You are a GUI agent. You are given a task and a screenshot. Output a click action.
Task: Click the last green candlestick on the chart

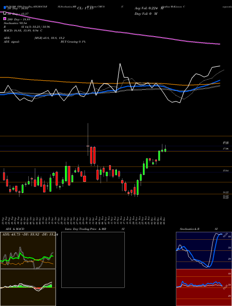[x=165, y=150]
